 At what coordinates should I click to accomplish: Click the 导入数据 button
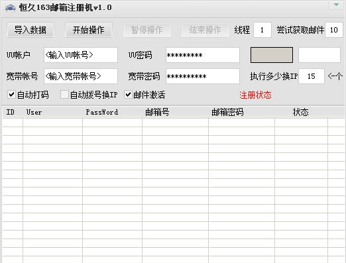(30, 30)
